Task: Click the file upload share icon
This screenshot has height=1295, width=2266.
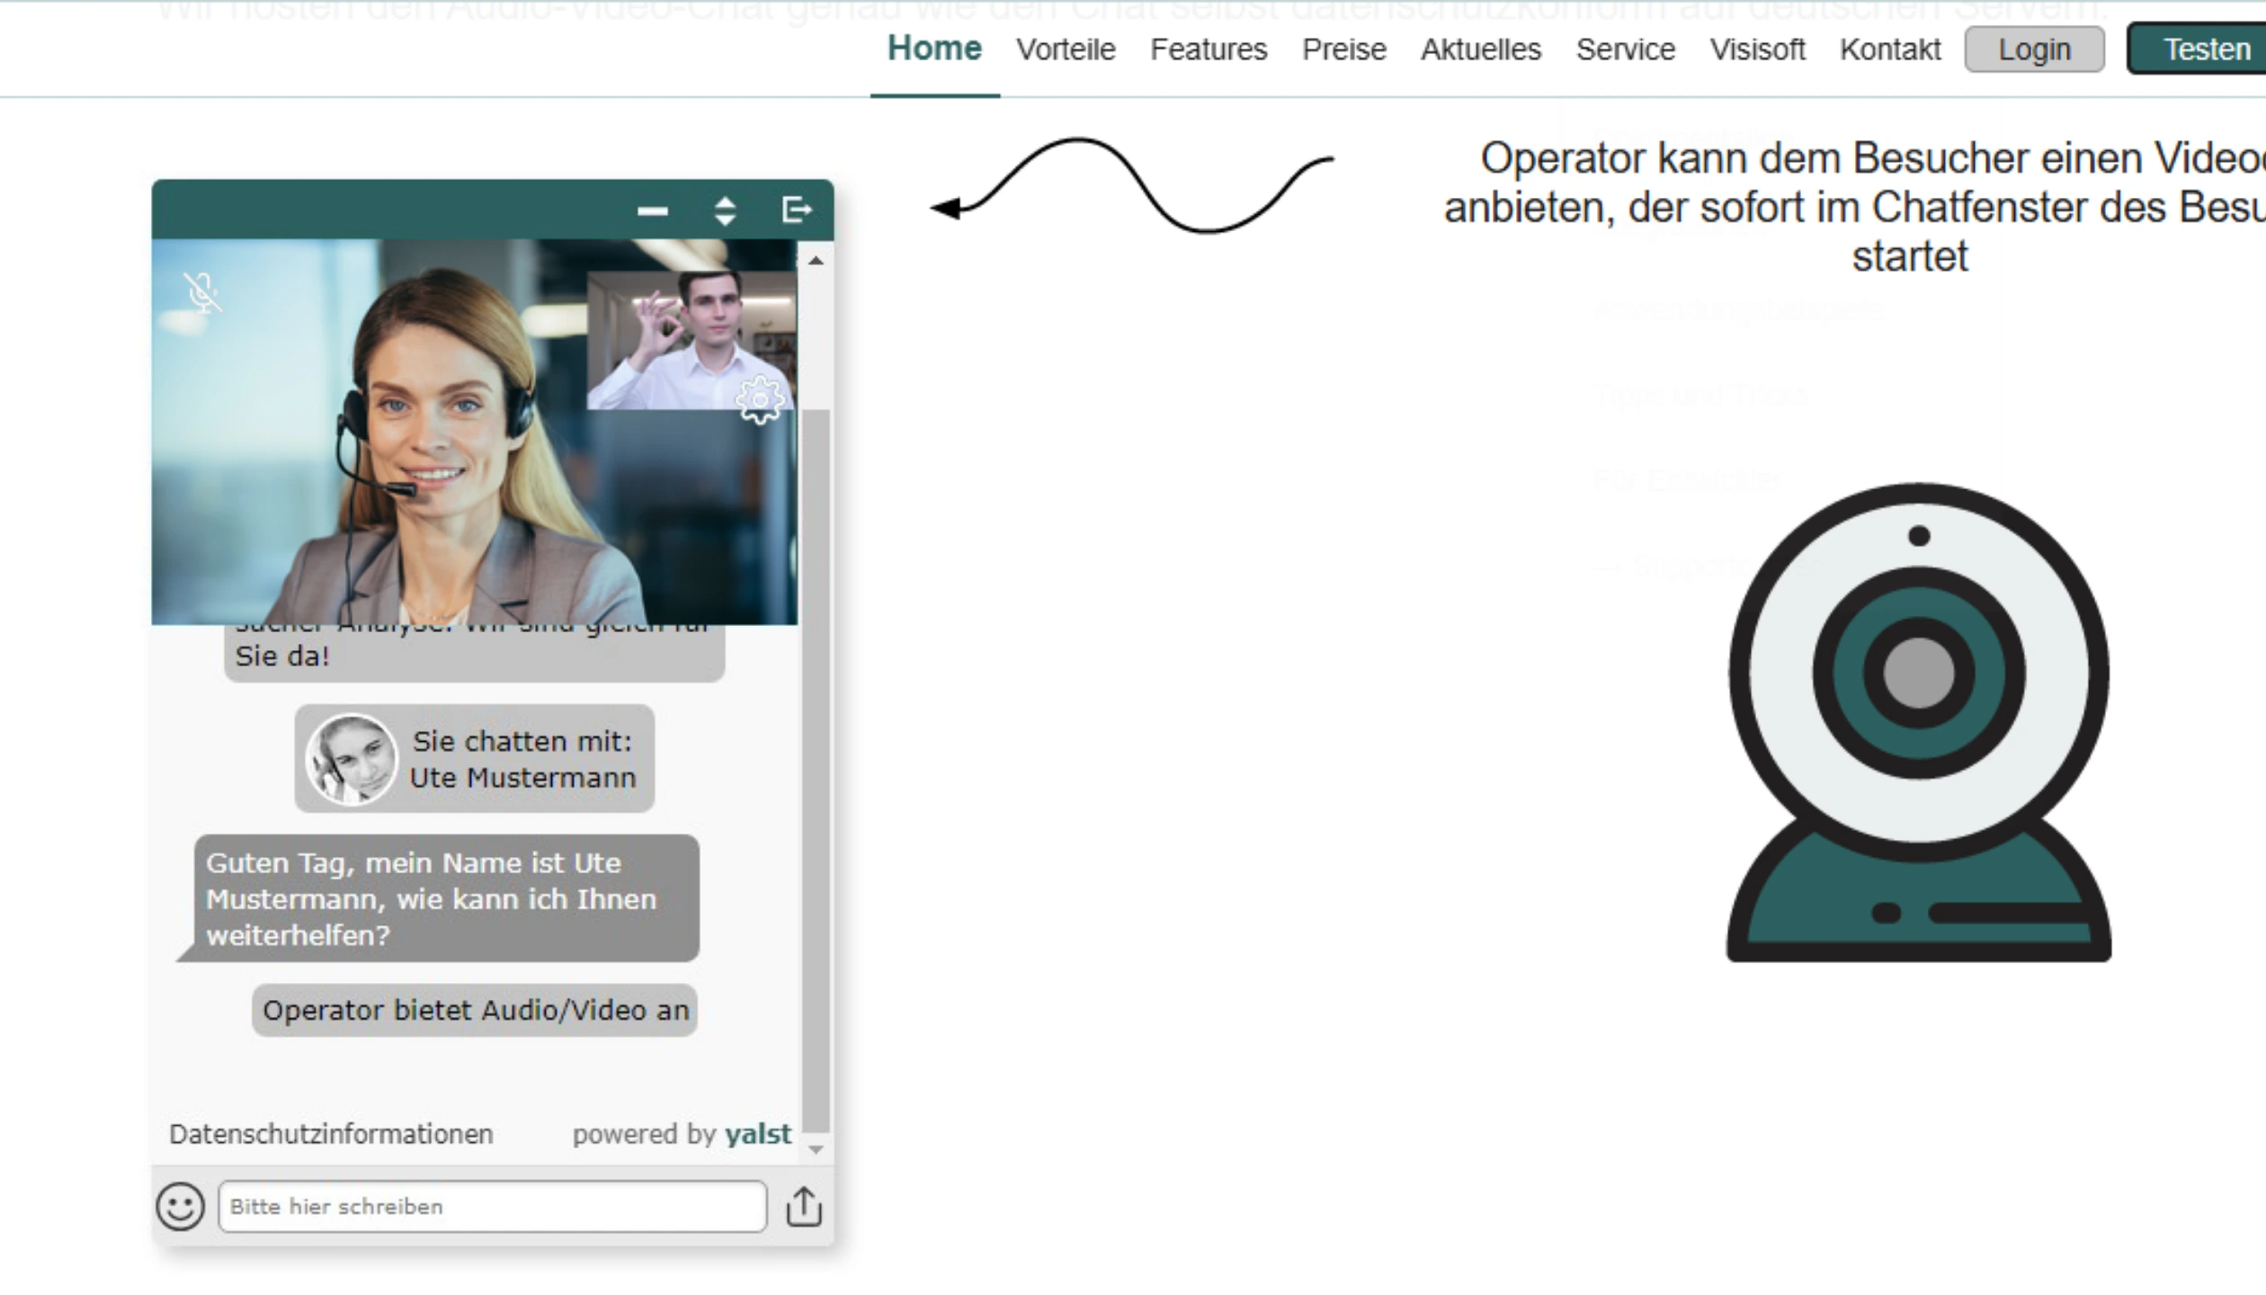Action: pyautogui.click(x=803, y=1206)
